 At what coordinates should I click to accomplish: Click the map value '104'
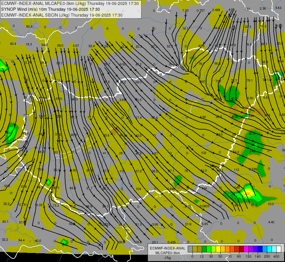pos(138,189)
